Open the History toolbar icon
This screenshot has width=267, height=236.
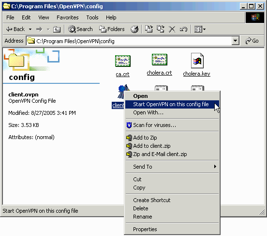(x=134, y=29)
